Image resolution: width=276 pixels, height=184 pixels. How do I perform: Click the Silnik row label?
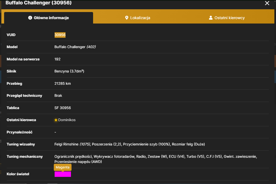coord(11,71)
